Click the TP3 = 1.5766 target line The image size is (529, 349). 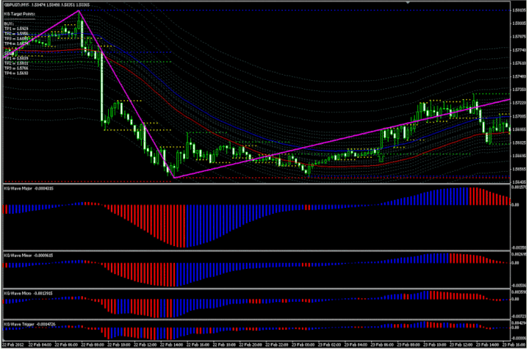[x=16, y=68]
